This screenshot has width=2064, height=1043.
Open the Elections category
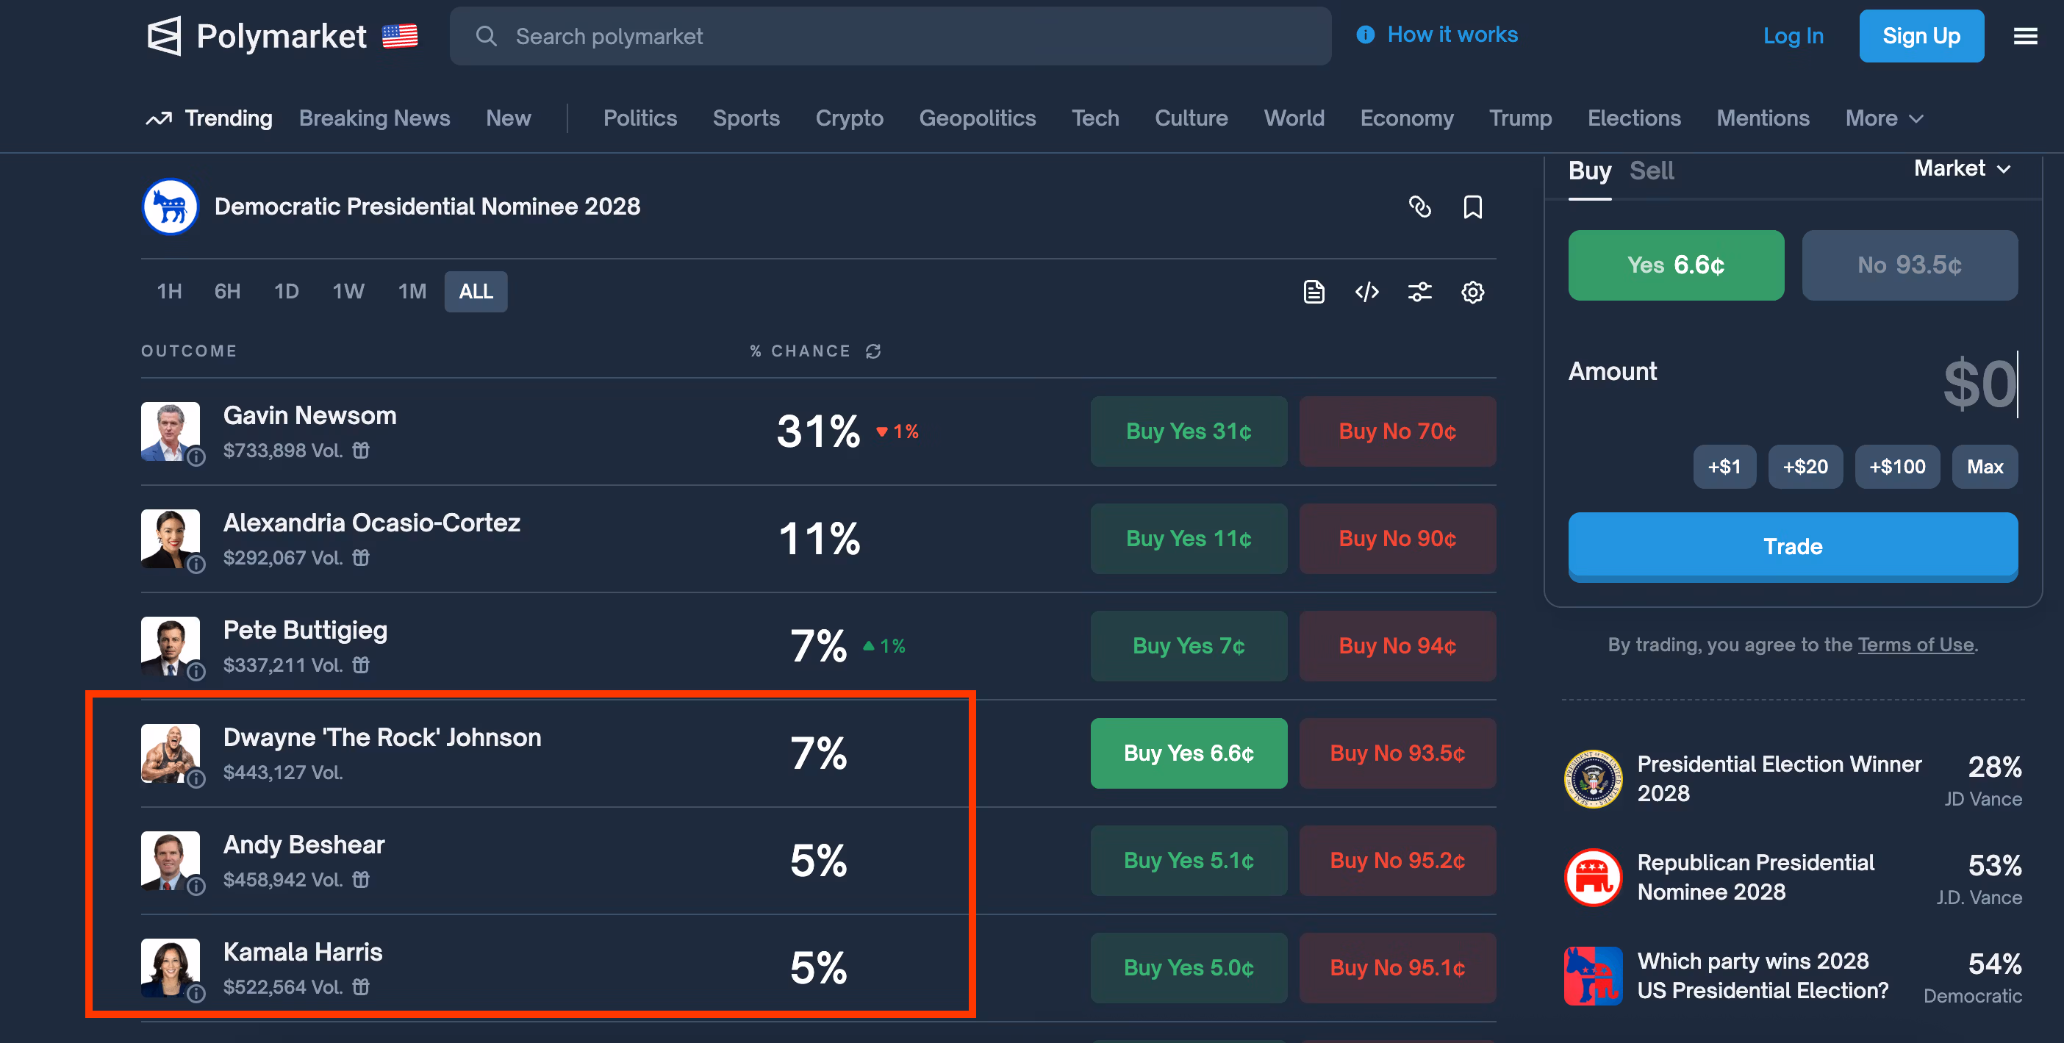[1634, 118]
